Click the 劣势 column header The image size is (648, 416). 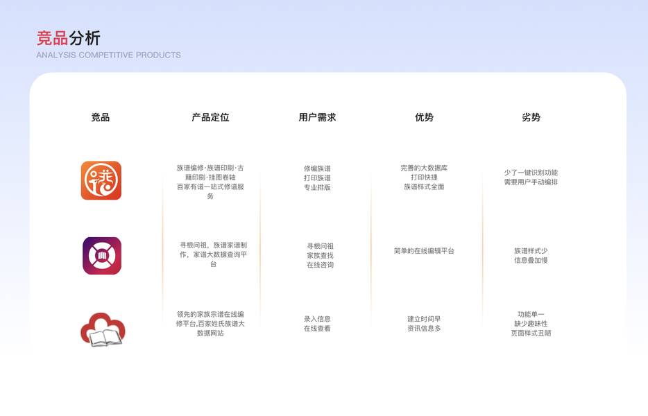[531, 117]
